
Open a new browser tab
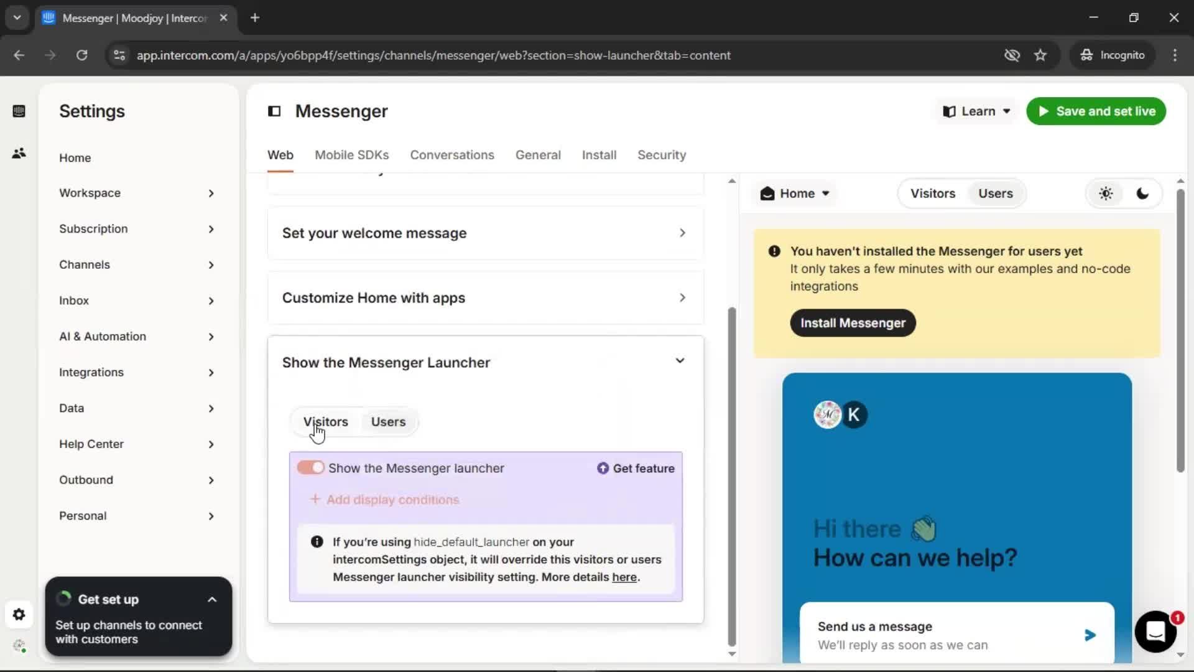[255, 18]
